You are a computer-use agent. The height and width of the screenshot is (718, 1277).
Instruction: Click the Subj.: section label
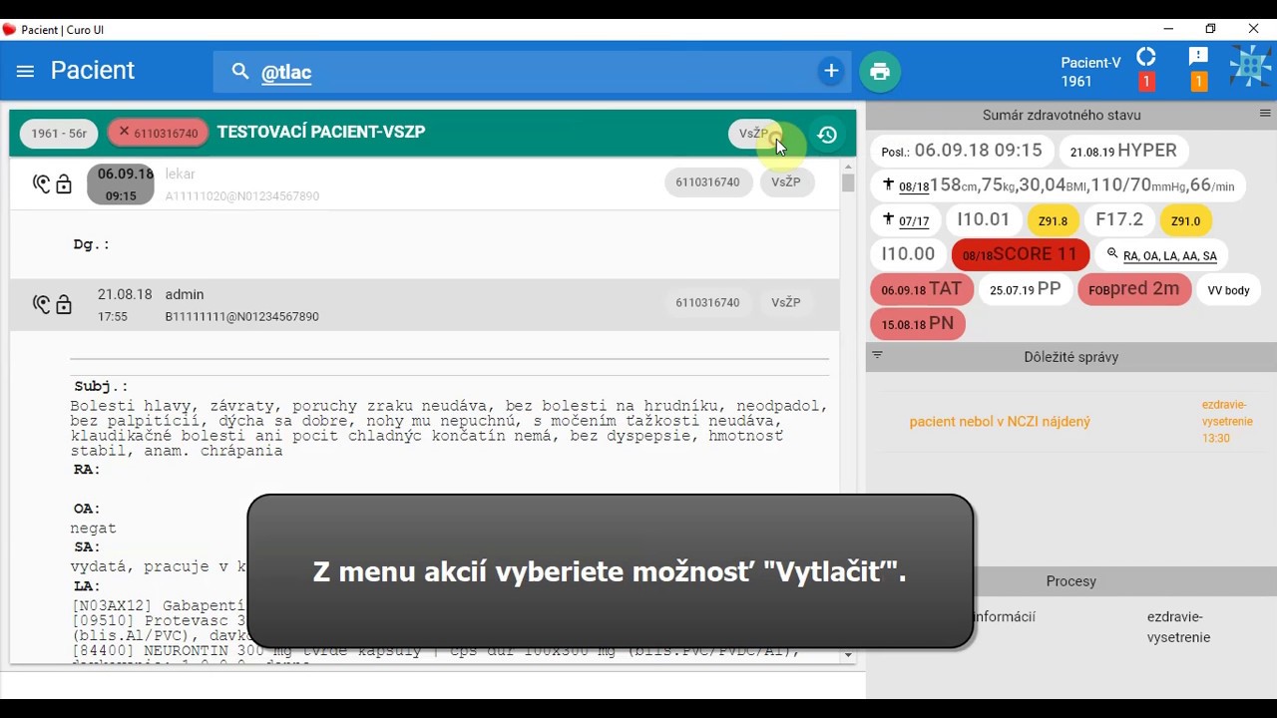tap(101, 386)
